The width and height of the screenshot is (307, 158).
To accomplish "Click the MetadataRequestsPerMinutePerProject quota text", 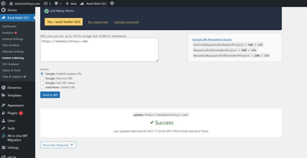I will (231, 56).
